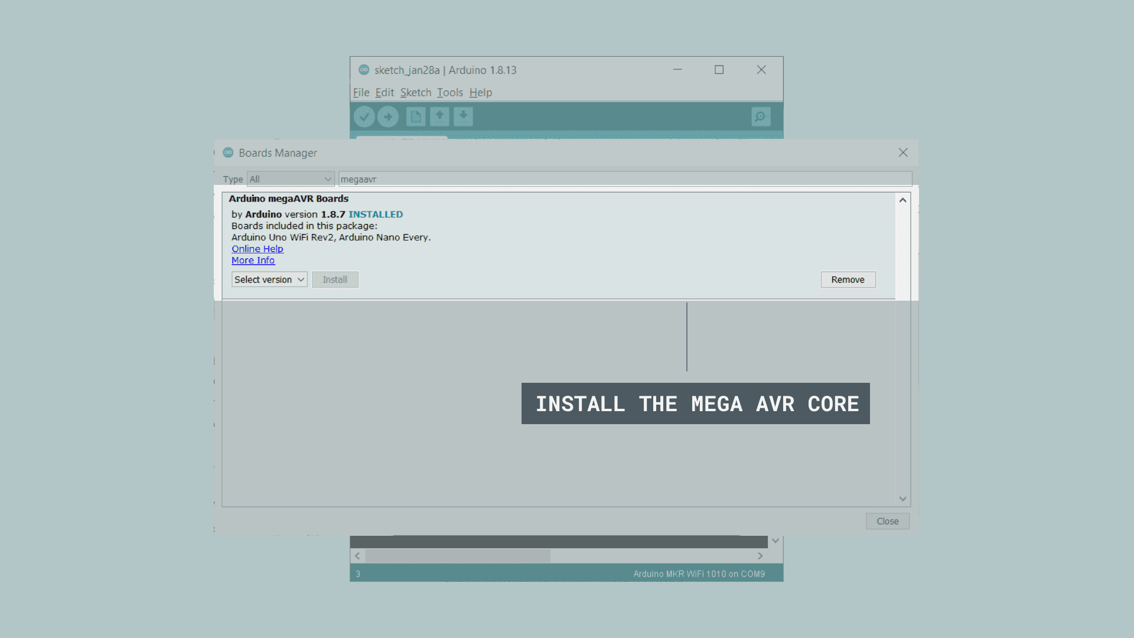Click the Open sketch toolbar icon
The width and height of the screenshot is (1134, 638).
point(439,117)
